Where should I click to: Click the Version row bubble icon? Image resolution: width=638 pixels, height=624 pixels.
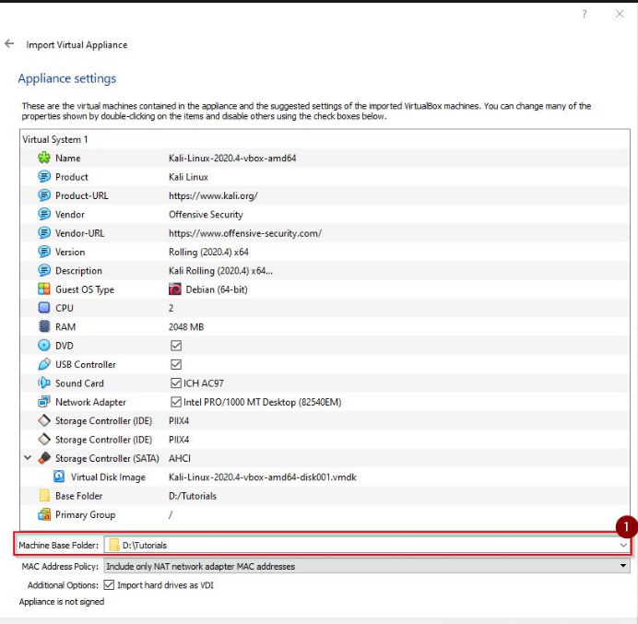click(x=44, y=252)
